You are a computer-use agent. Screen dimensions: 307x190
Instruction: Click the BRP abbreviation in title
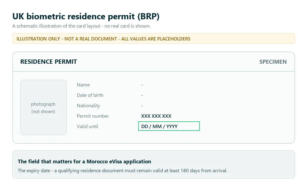point(148,17)
